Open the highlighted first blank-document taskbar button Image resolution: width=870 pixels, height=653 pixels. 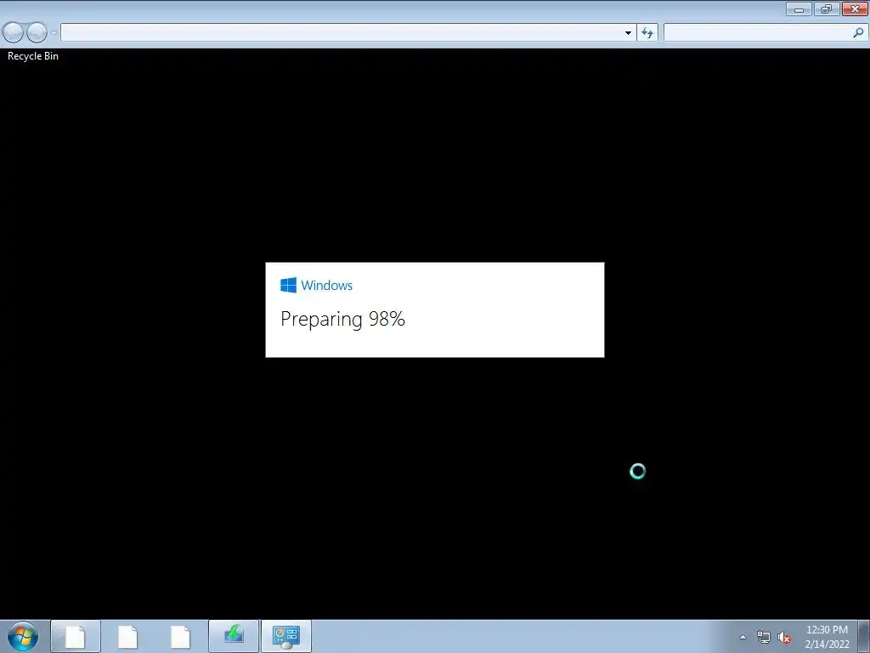pyautogui.click(x=76, y=636)
